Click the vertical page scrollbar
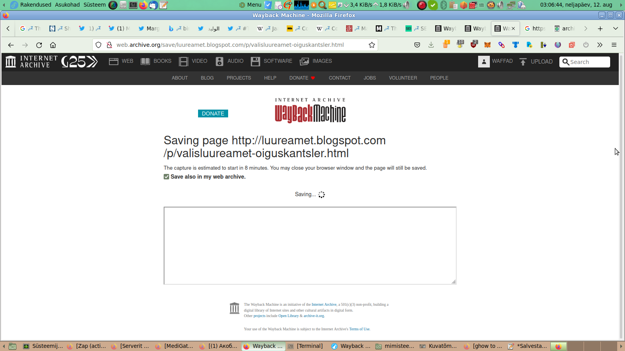625x351 pixels. 621,197
